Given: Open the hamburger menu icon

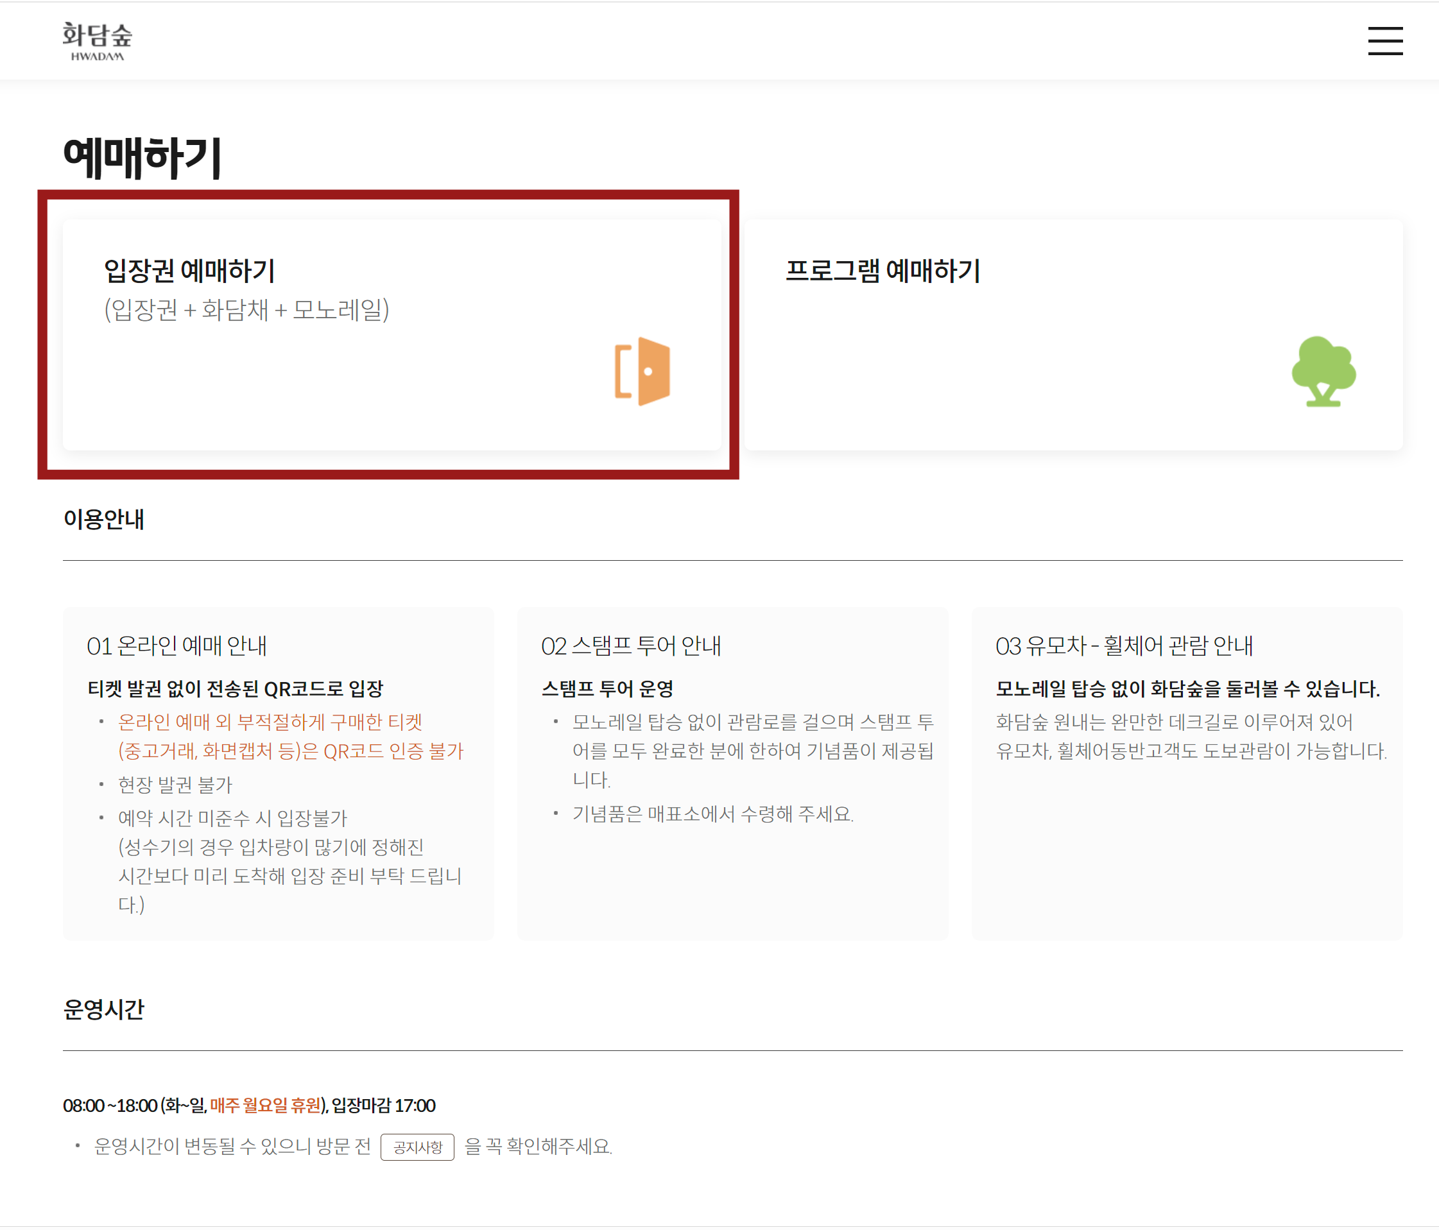Looking at the screenshot, I should (1385, 40).
